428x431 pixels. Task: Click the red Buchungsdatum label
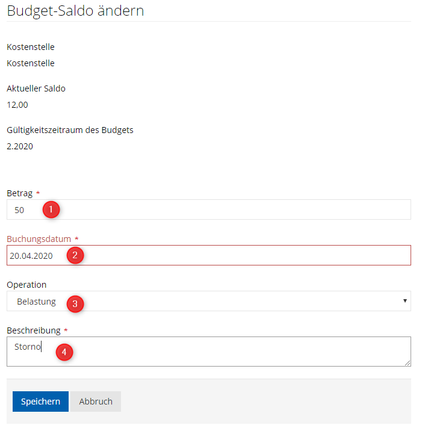39,239
